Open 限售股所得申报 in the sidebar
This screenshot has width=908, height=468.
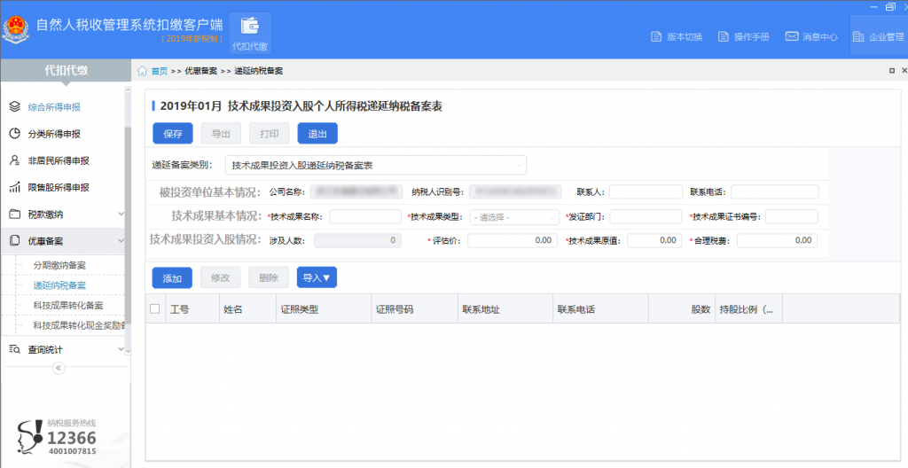[x=59, y=187]
